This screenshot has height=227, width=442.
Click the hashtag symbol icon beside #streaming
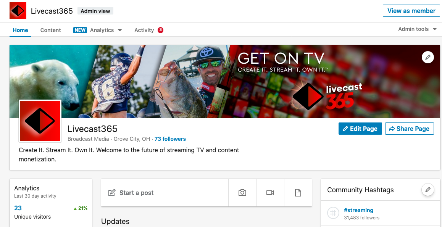[333, 213]
